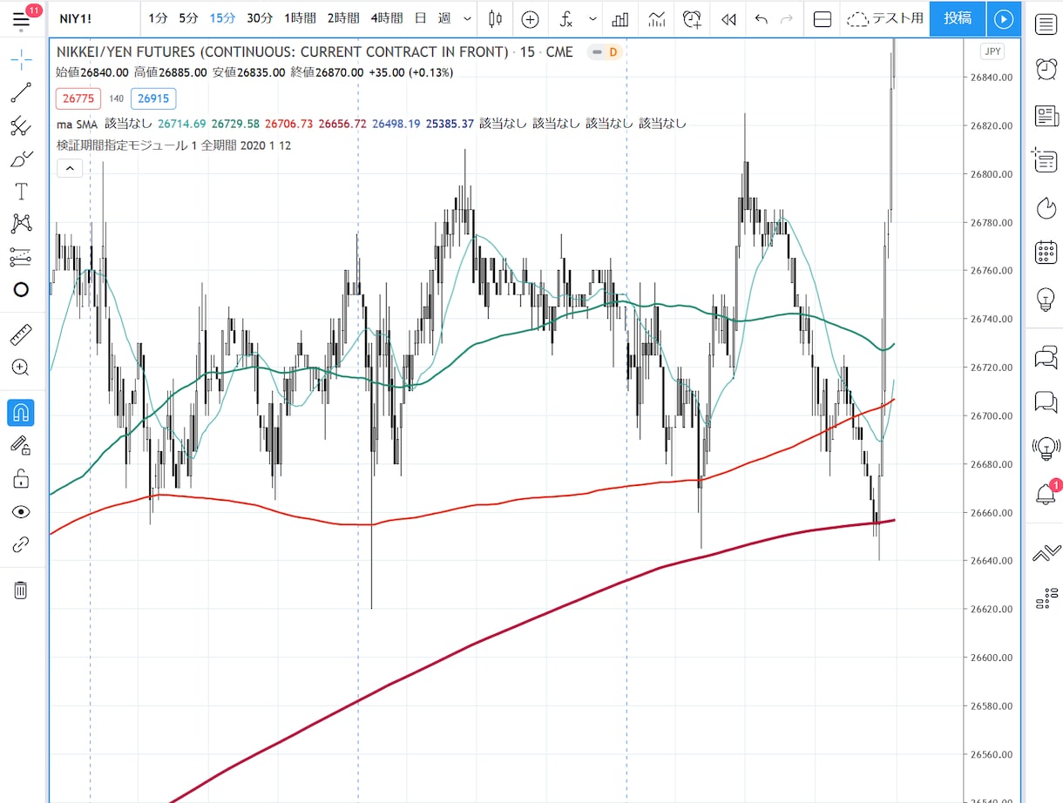Click the 投稿 publish button
Image resolution: width=1063 pixels, height=803 pixels.
click(958, 18)
